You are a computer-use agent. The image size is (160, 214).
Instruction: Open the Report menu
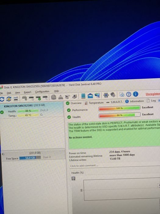(28, 92)
